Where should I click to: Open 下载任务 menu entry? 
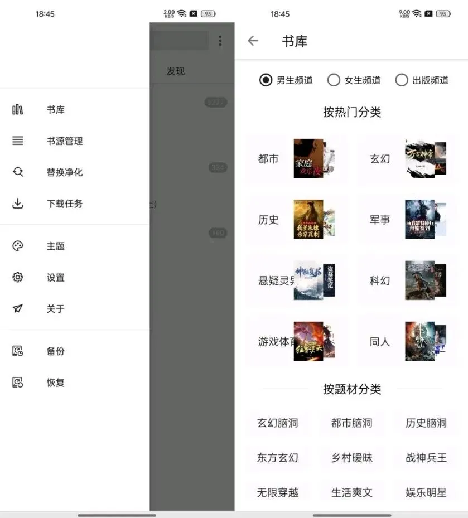(x=75, y=203)
